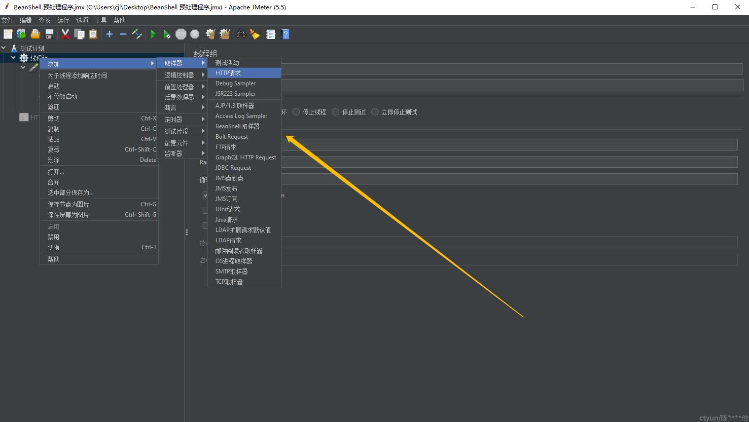749x422 pixels.
Task: Click the New test plan icon
Action: [x=8, y=34]
